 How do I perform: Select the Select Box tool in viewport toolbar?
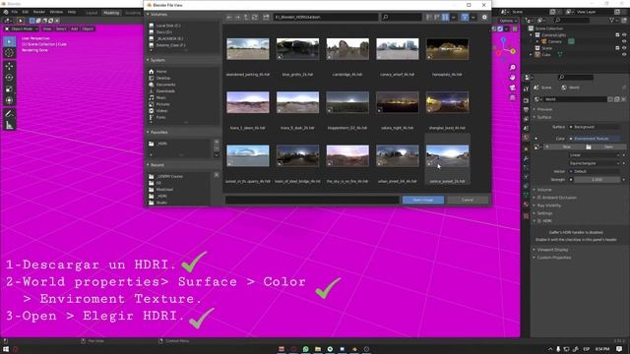[9, 41]
